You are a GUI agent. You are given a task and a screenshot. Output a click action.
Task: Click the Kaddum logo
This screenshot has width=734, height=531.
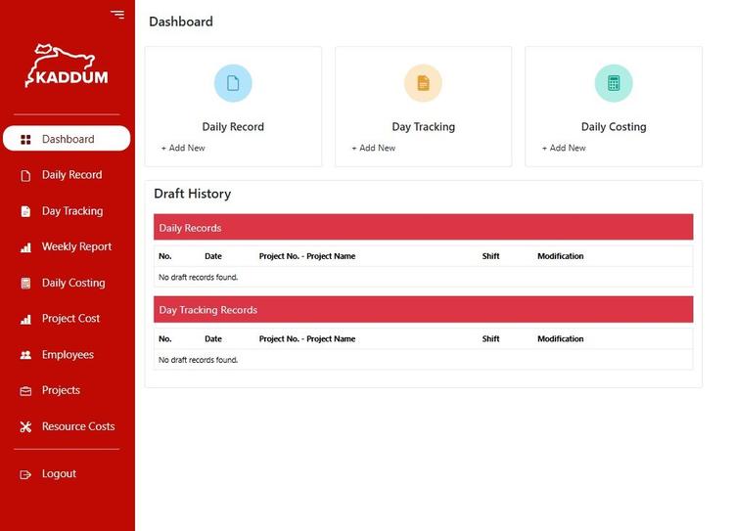[67, 66]
